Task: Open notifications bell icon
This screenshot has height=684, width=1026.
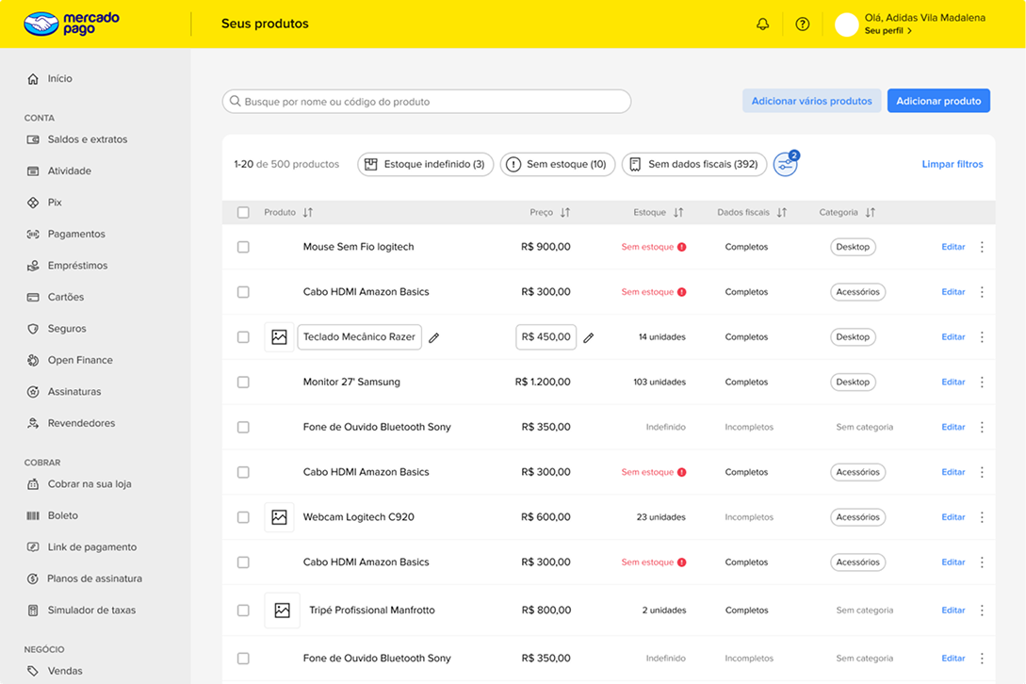Action: coord(762,24)
